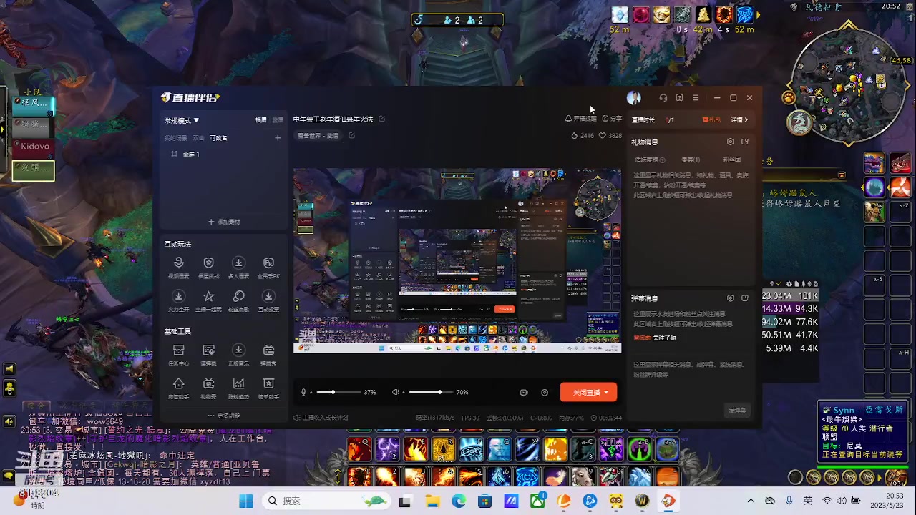Open 粉丝点歌 song request icon
This screenshot has height=515, width=916.
[x=238, y=296]
